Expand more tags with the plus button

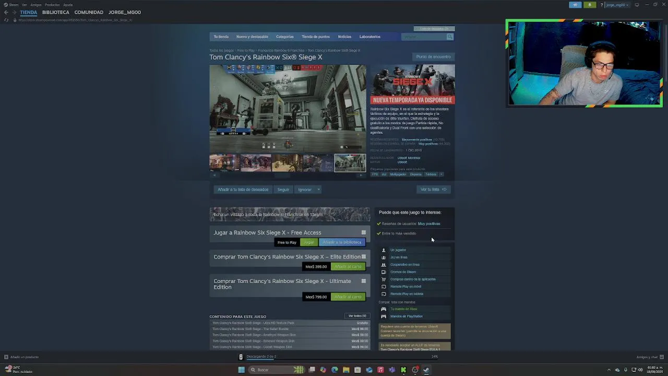(x=441, y=174)
